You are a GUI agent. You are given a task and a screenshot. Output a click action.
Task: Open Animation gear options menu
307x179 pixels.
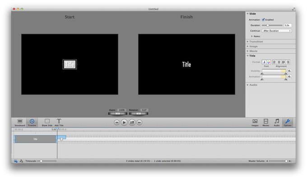pyautogui.click(x=289, y=77)
